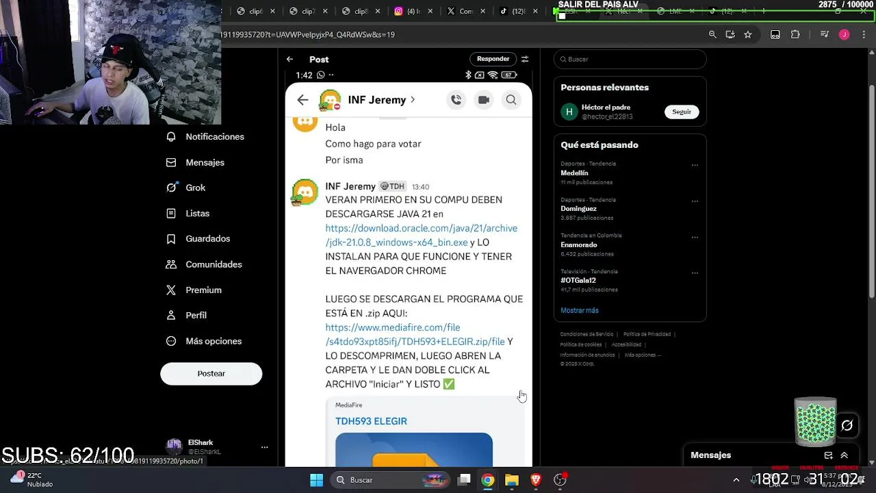Screen dimensions: 876x493
Task: Click the TDH593 ELEGIR embed title
Action: tap(371, 421)
